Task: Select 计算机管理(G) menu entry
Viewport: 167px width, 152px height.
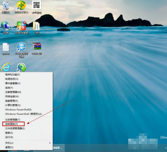Action: pos(13,105)
